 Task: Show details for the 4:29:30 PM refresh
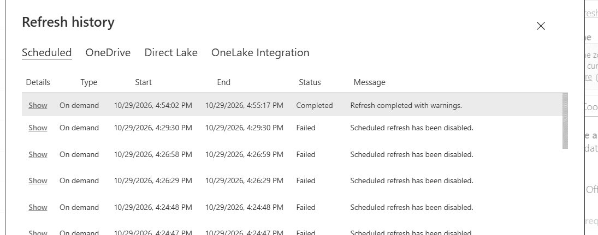point(38,128)
